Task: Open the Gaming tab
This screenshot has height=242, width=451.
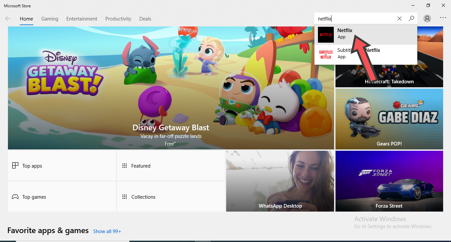Action: (x=50, y=19)
